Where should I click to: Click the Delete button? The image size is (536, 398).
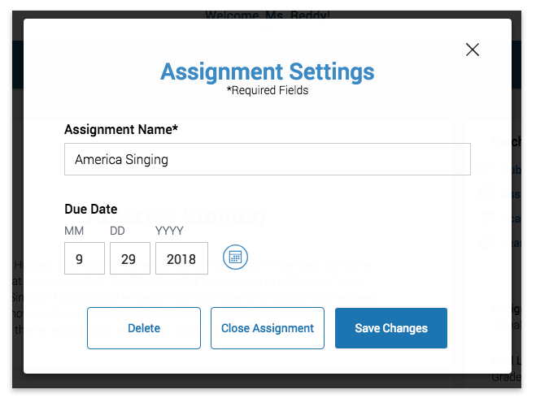point(144,328)
